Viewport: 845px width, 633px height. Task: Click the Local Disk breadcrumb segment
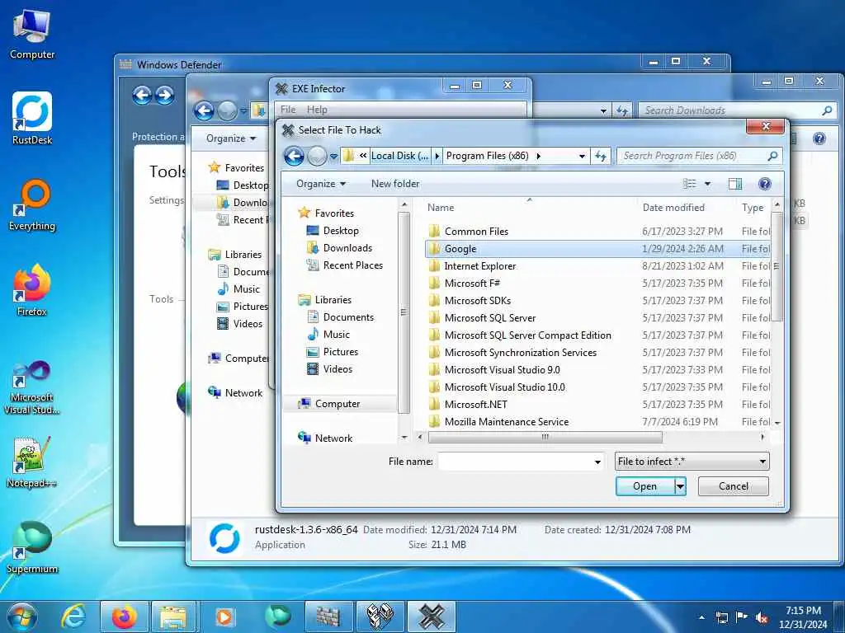coord(400,156)
